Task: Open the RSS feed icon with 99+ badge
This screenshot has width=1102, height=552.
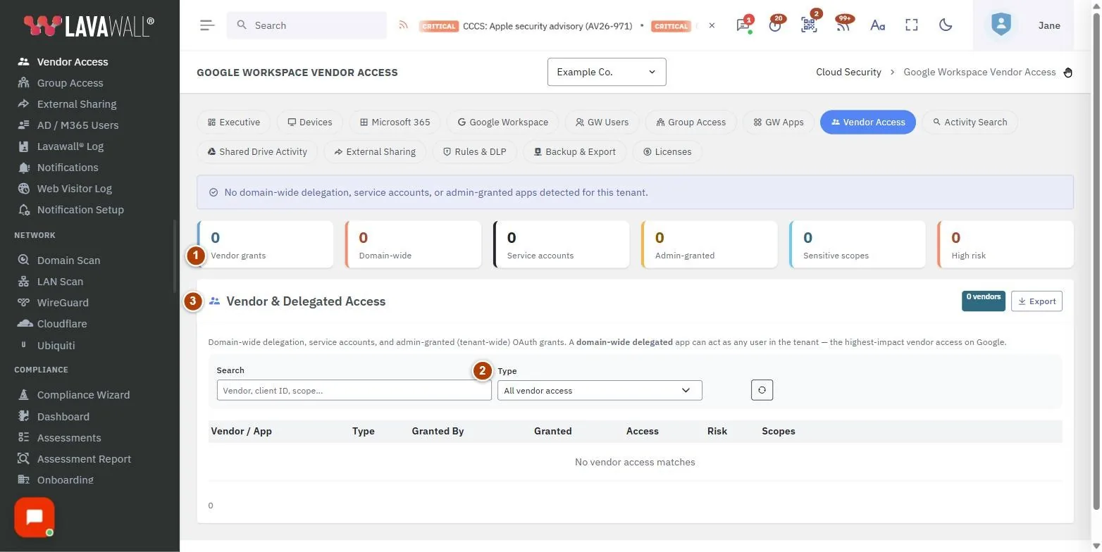Action: pos(843,25)
